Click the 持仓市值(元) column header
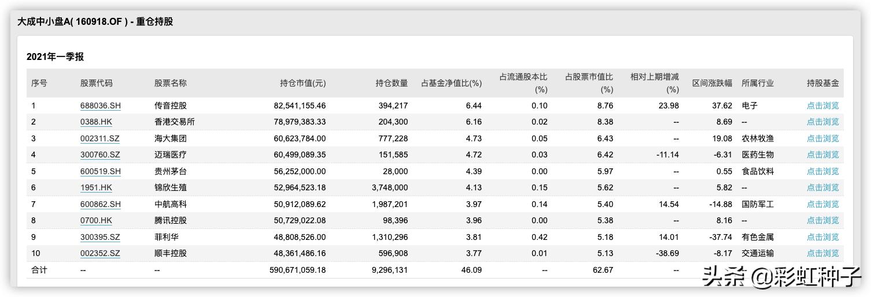Screen dimensions: 871x297 tap(302, 83)
